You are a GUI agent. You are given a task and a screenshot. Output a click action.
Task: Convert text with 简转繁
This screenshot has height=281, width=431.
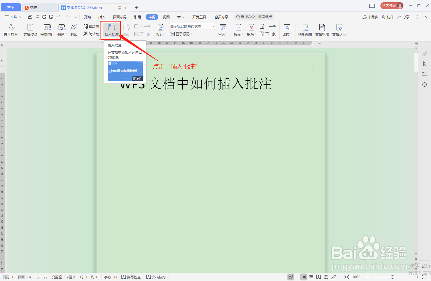pos(91,34)
